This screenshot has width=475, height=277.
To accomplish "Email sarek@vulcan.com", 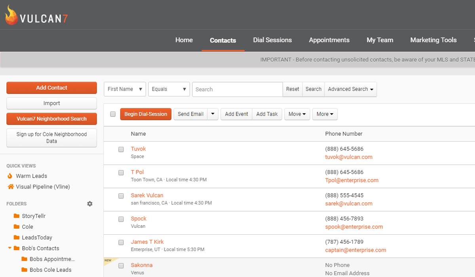I will [349, 204].
